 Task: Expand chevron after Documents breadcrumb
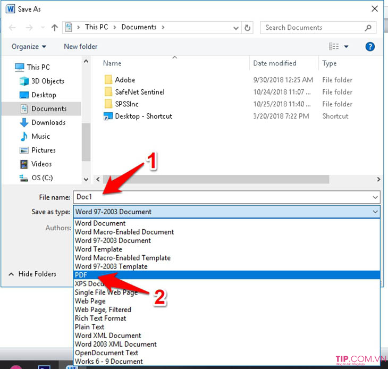pos(163,27)
